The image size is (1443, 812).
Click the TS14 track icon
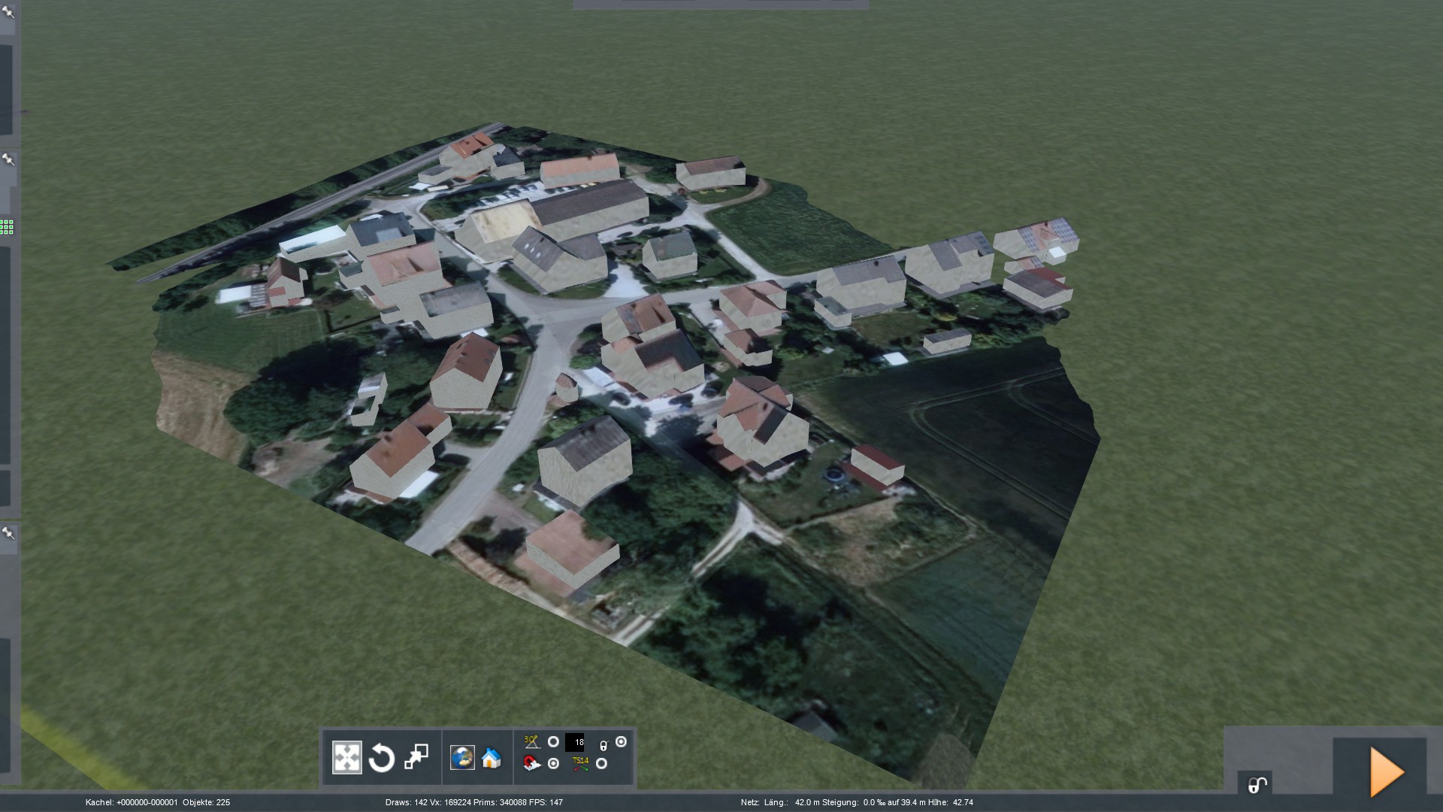point(580,764)
